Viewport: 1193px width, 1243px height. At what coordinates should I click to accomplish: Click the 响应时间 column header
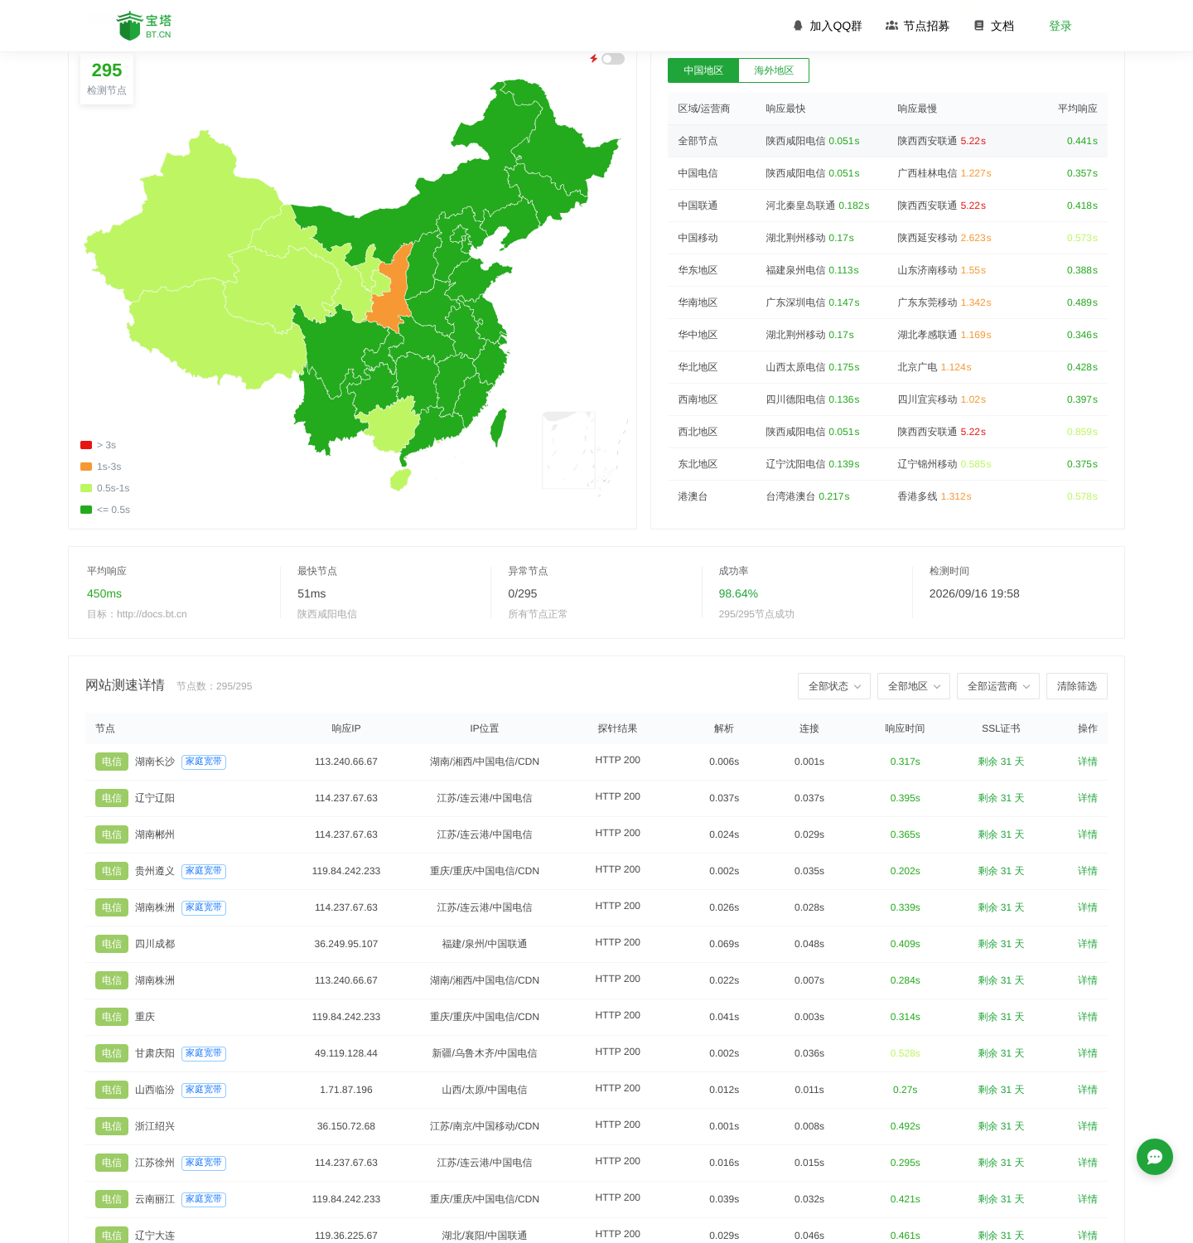(x=905, y=728)
